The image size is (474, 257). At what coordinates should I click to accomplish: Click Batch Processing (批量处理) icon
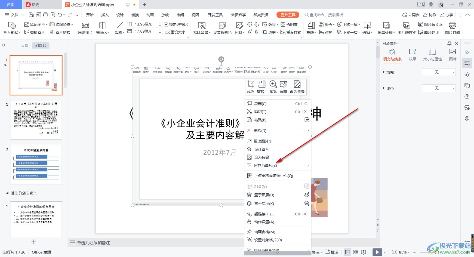click(x=386, y=25)
